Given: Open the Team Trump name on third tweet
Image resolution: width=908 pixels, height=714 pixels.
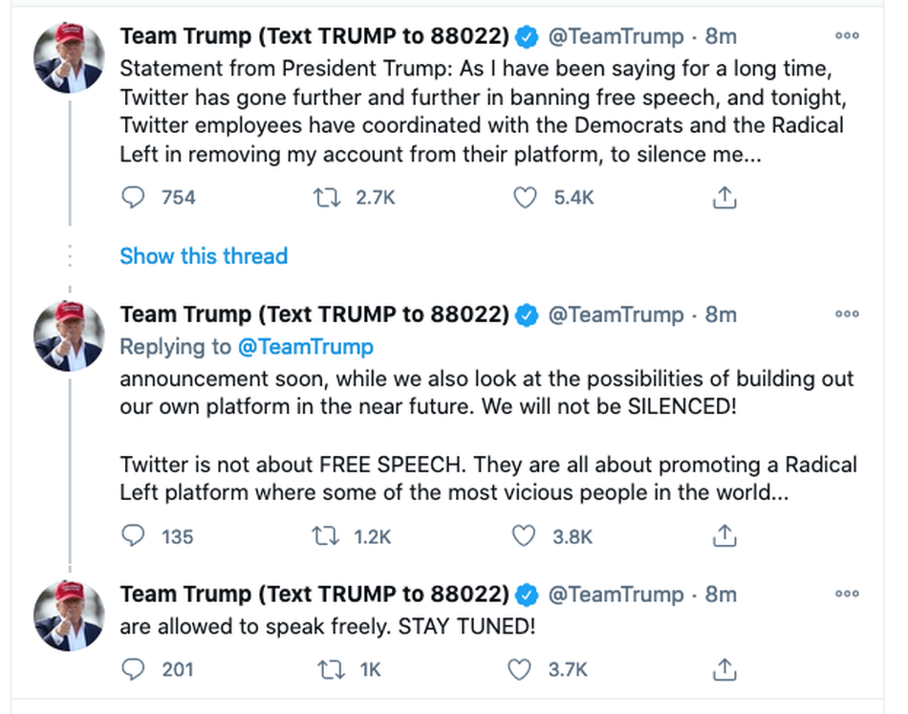Looking at the screenshot, I should coord(314,595).
